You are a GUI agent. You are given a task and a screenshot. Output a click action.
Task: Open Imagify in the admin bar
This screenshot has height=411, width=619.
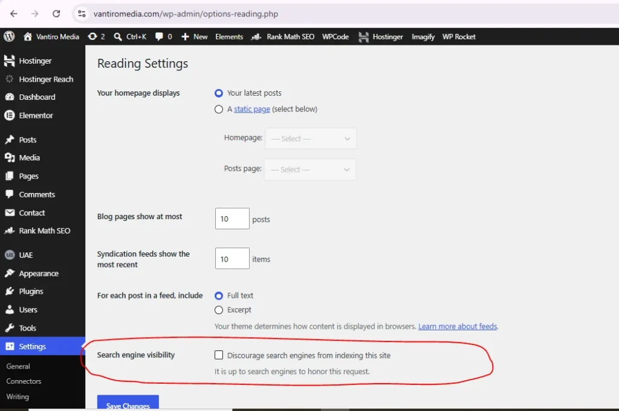pyautogui.click(x=423, y=37)
